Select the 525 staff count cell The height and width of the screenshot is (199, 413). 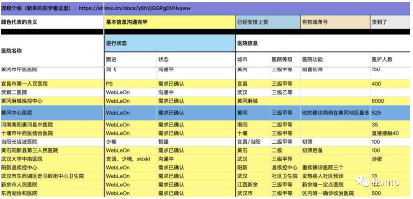coord(390,113)
